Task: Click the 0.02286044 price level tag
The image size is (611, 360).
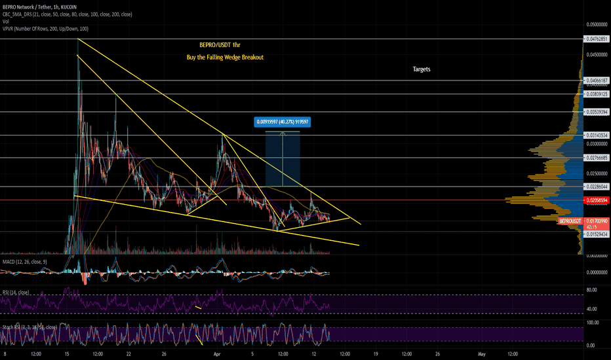Action: 596,187
